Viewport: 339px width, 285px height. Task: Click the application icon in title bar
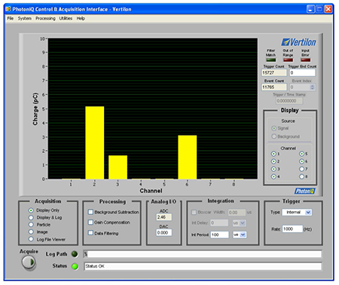(x=8, y=9)
